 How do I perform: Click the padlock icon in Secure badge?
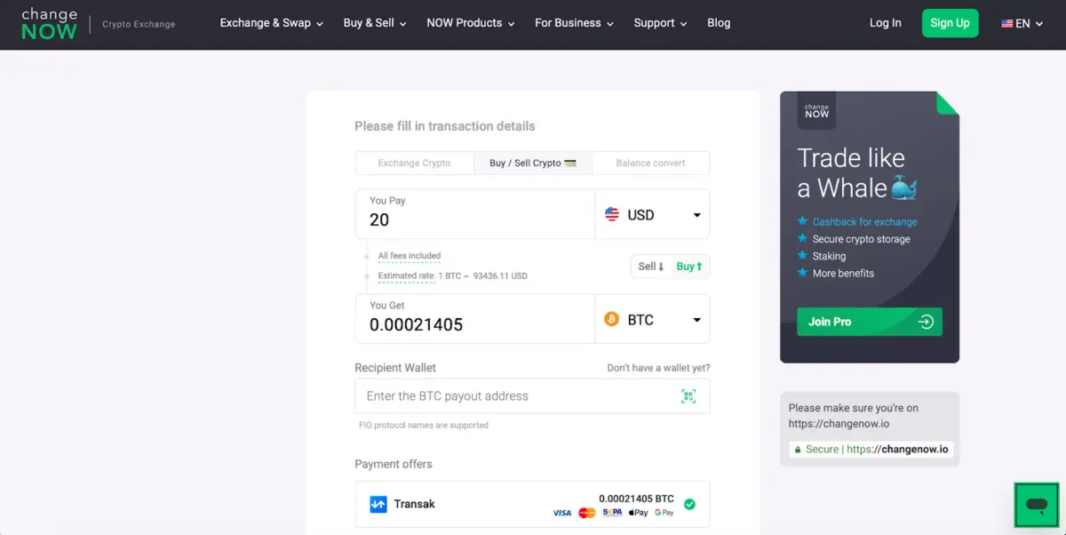coord(797,449)
